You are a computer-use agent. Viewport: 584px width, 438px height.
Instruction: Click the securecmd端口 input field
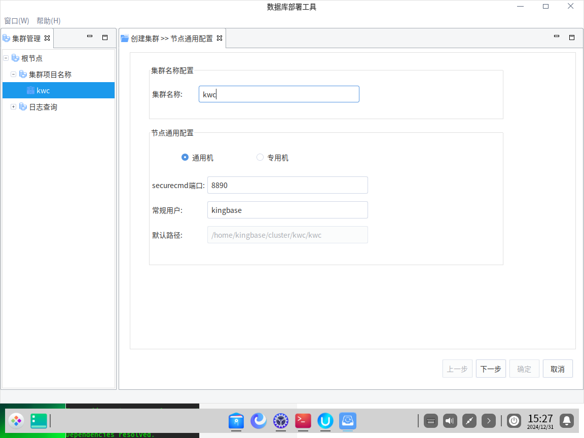287,186
